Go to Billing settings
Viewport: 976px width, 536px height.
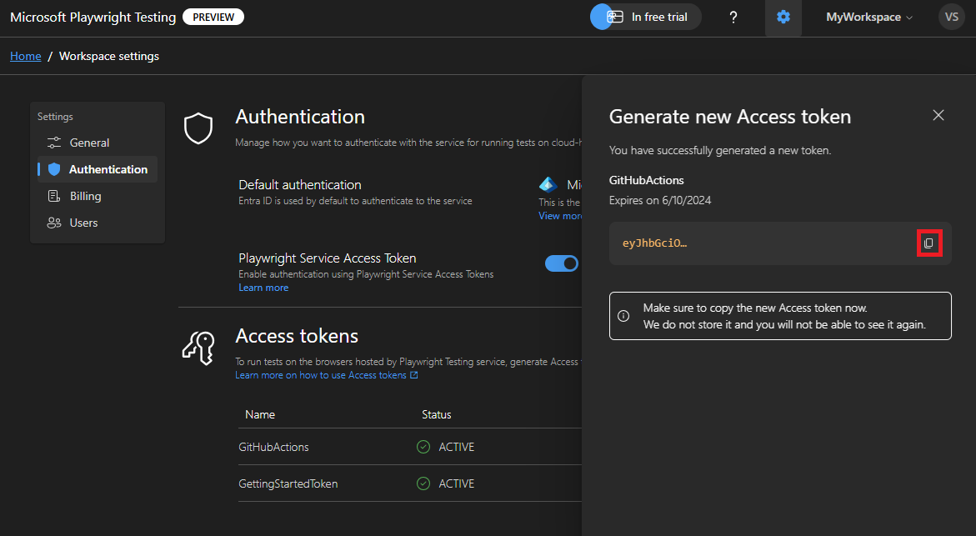tap(85, 196)
